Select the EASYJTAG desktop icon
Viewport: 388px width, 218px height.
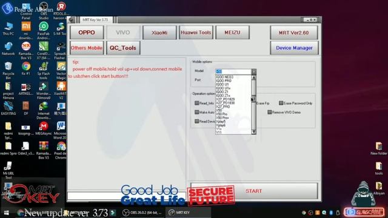pyautogui.click(x=8, y=108)
